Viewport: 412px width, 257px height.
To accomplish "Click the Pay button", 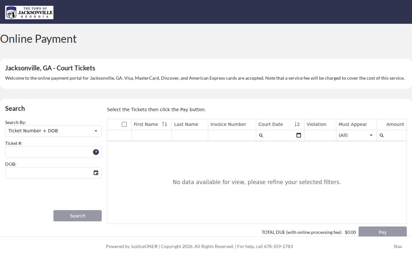I will [383, 232].
